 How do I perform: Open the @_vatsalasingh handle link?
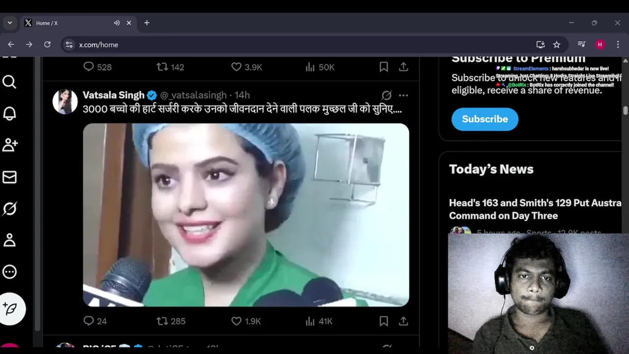coord(193,95)
